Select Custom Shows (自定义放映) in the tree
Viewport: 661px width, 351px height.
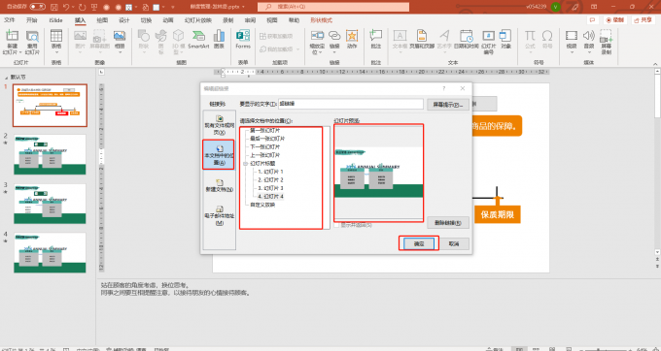point(262,206)
